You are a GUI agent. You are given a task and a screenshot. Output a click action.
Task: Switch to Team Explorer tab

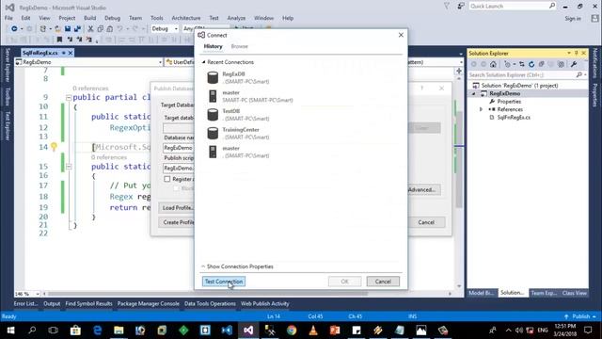[x=544, y=293]
